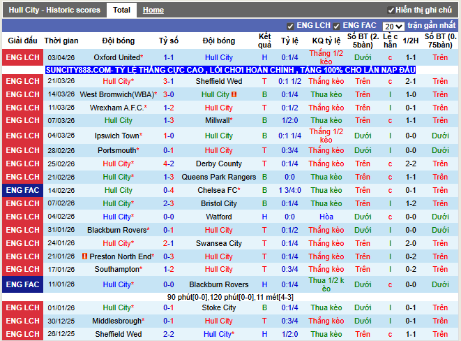Screen dimensions: 461x341
Task: Click the 4-2 score against Derby County
Action: [169, 164]
